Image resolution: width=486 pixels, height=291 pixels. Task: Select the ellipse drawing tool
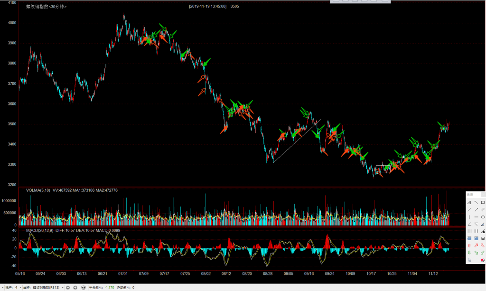point(483,217)
